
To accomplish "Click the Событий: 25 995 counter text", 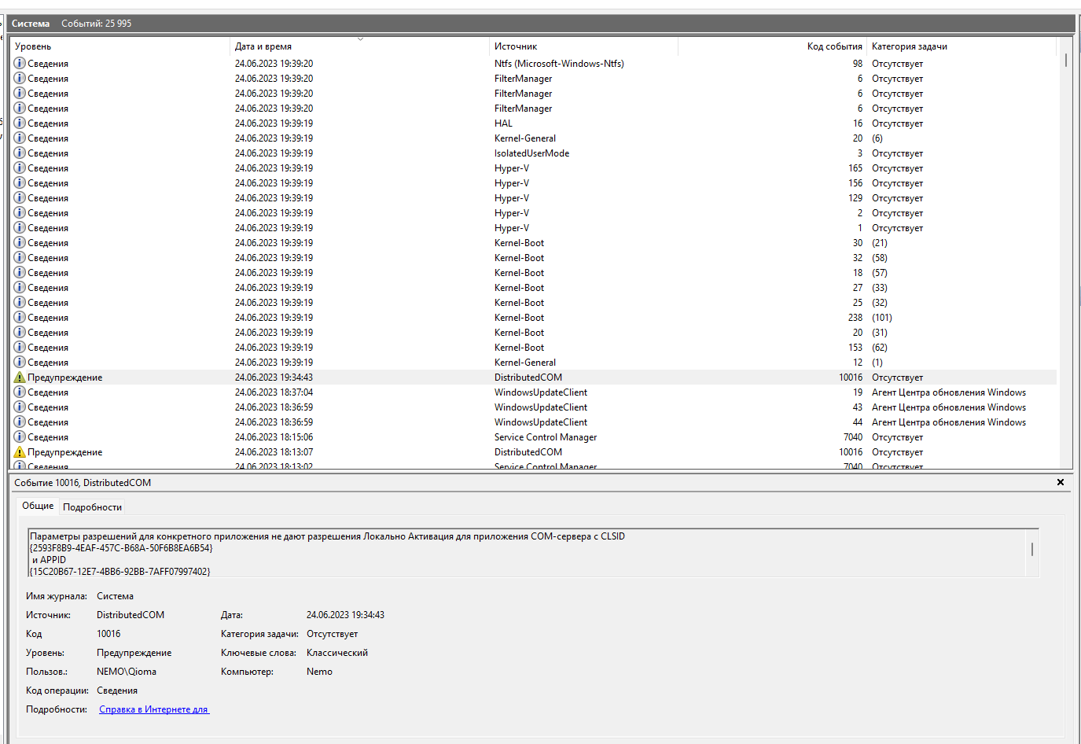I will (97, 24).
